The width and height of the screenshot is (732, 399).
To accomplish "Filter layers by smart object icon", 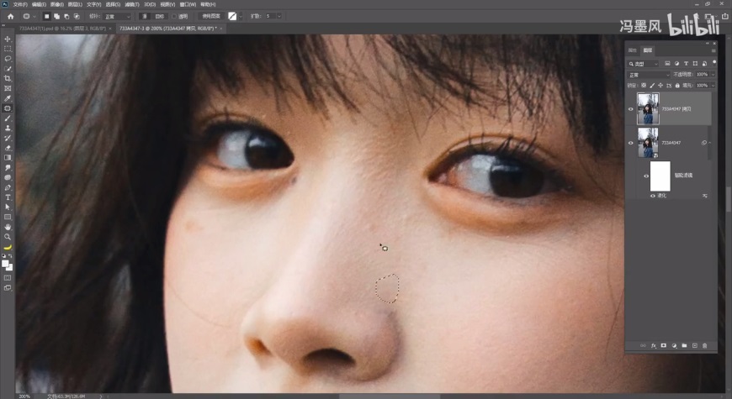I will pos(704,63).
